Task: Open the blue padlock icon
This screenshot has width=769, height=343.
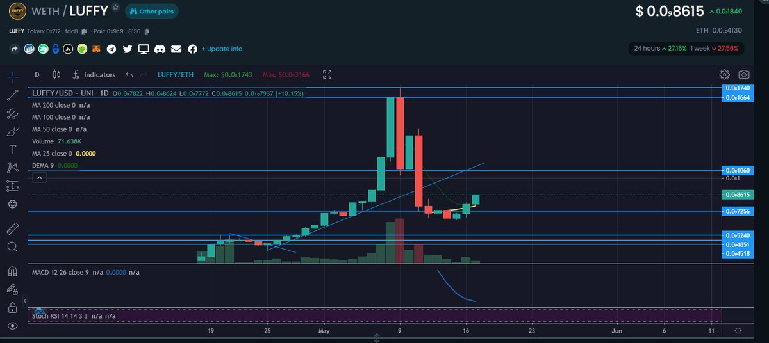Action: 56,49
